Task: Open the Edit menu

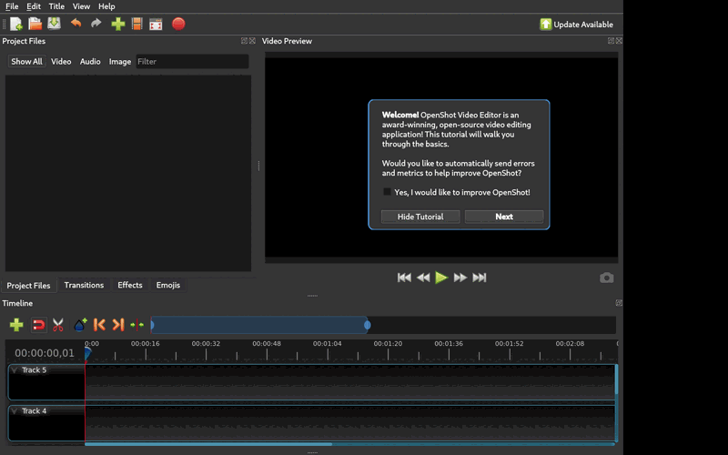Action: coord(34,6)
